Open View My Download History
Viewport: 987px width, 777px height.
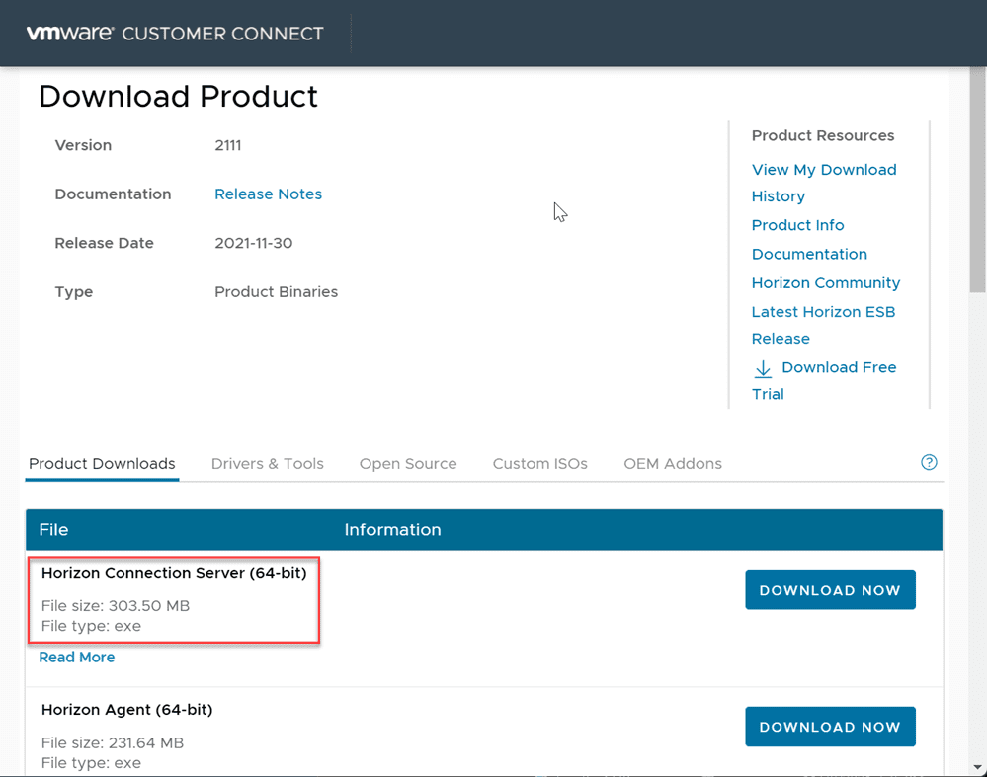point(823,170)
